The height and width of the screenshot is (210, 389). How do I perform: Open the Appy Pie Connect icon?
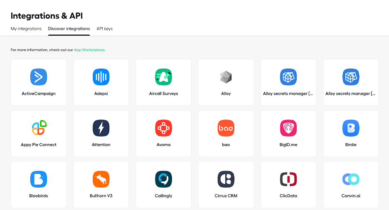[x=39, y=128]
